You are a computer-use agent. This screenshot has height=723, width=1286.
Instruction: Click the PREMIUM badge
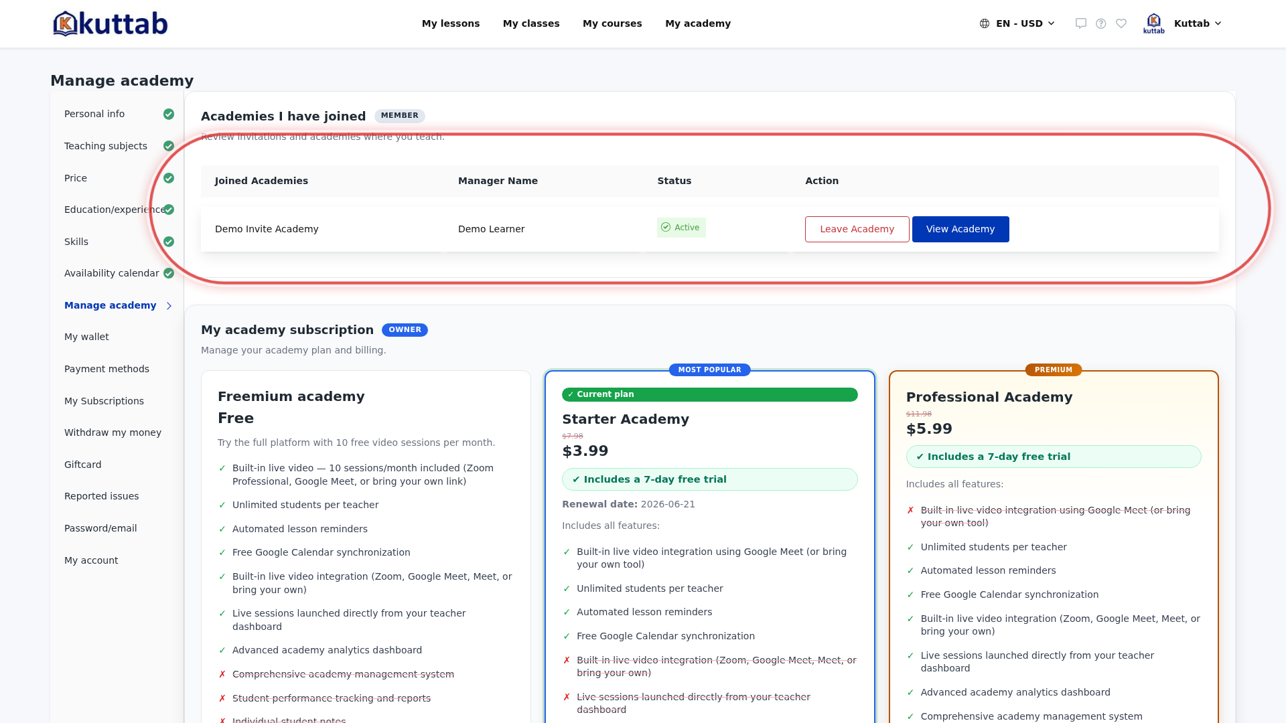tap(1054, 370)
